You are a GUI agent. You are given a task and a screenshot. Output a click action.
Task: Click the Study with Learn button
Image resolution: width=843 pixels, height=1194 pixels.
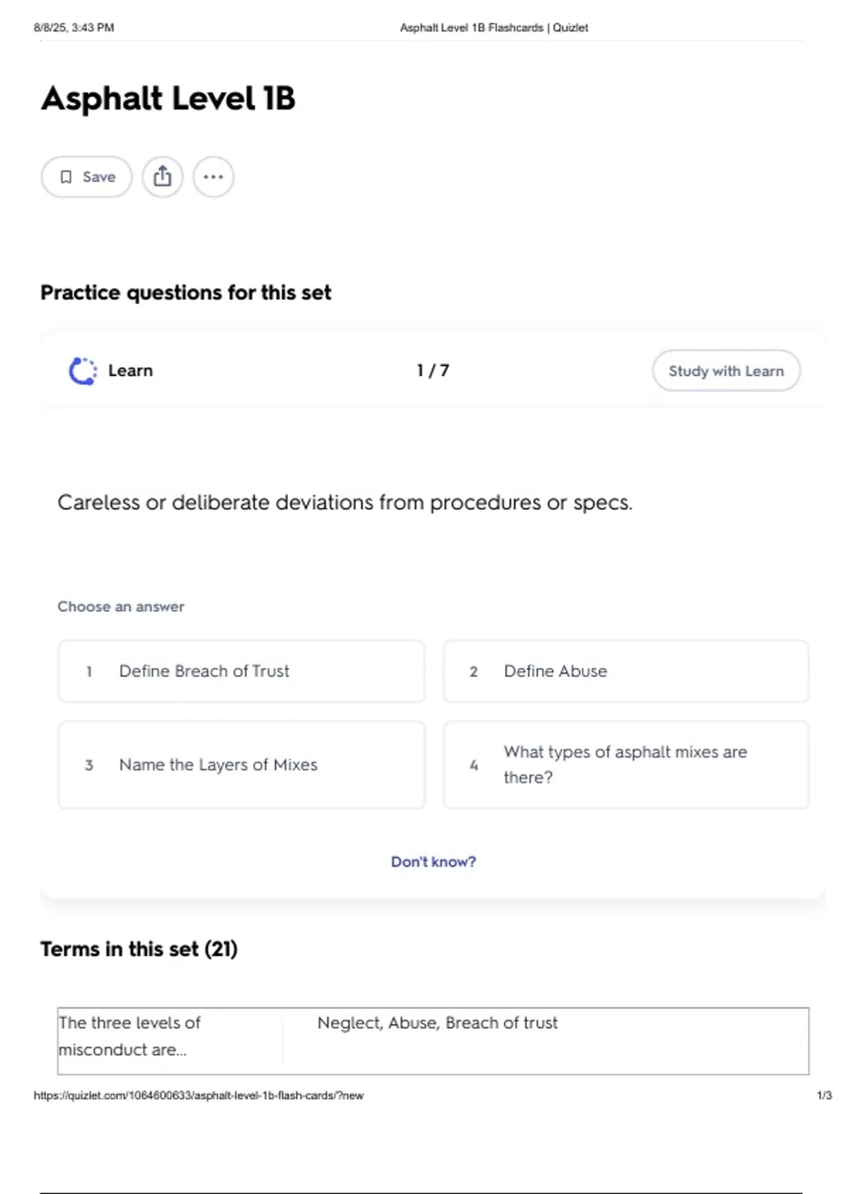pos(726,371)
